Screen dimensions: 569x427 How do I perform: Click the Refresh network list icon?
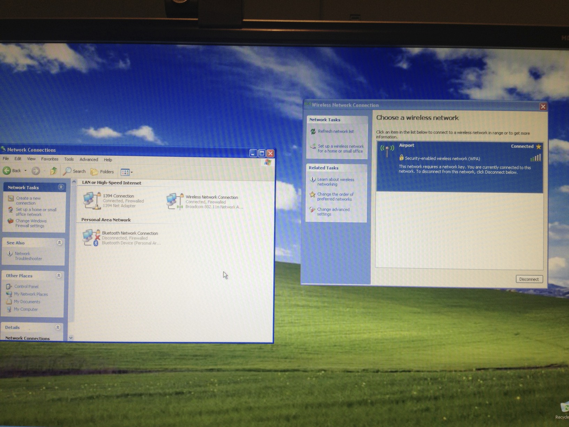tap(313, 132)
